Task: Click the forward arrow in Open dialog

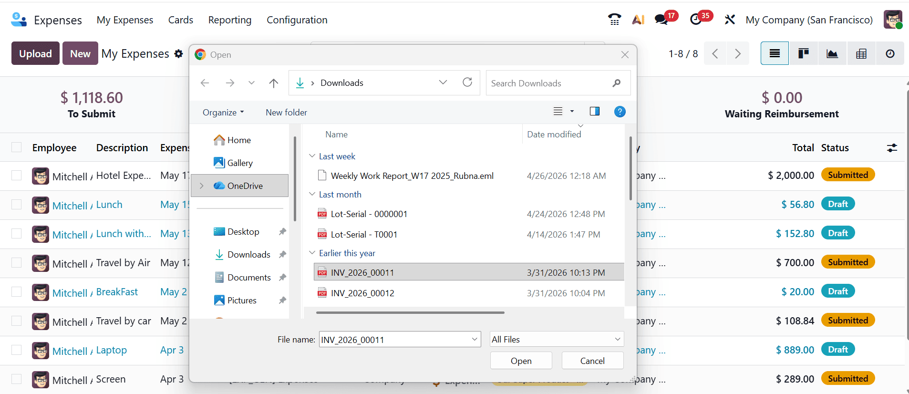Action: (230, 83)
